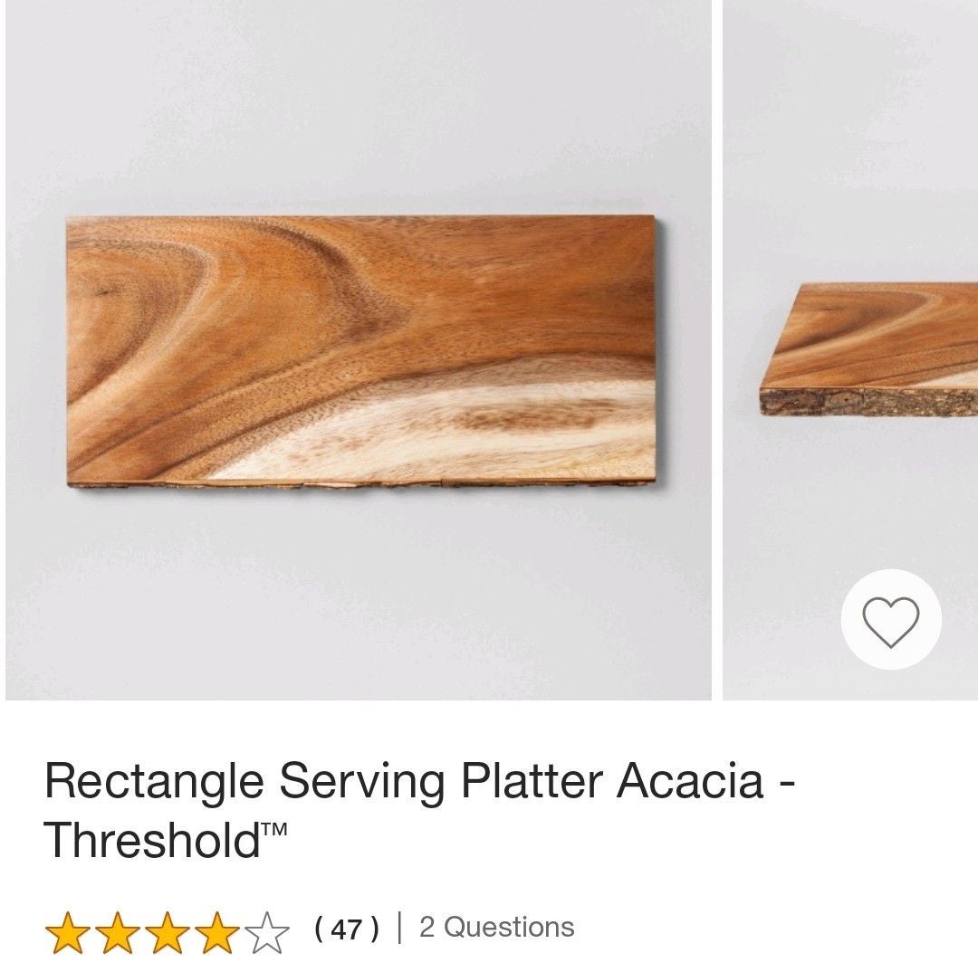This screenshot has width=978, height=972.
Task: Select the third gold rating star
Action: click(x=168, y=932)
